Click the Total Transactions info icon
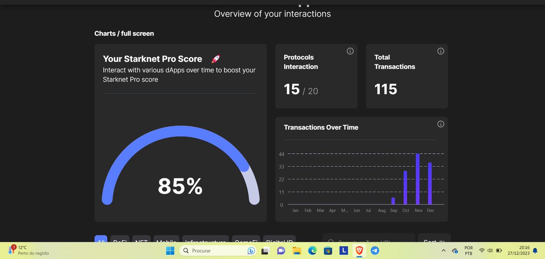The image size is (545, 259). (441, 51)
